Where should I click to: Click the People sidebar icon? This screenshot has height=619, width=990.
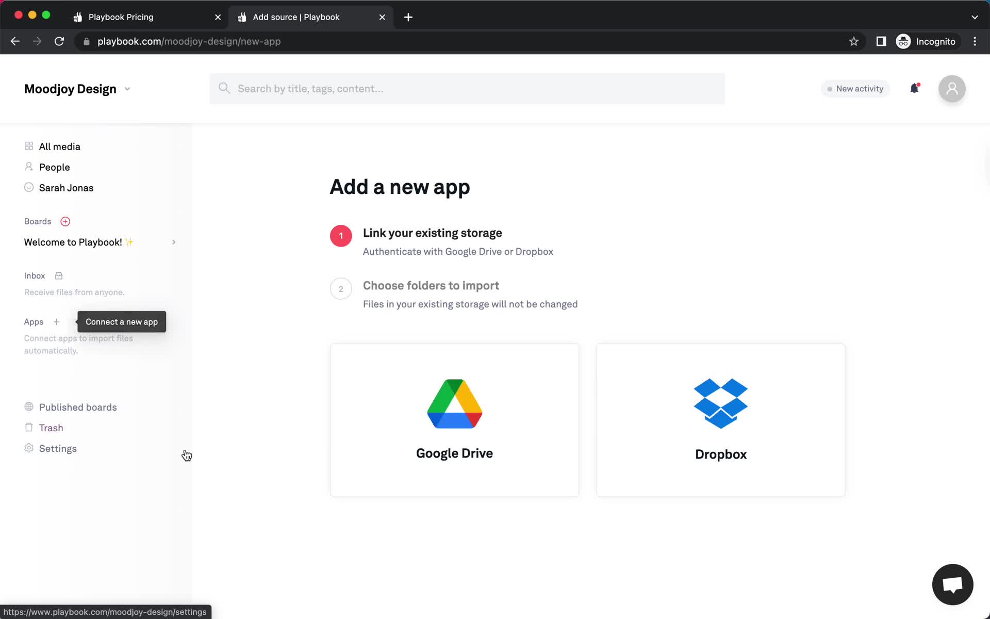[x=28, y=166]
